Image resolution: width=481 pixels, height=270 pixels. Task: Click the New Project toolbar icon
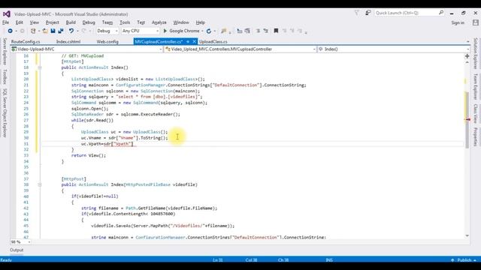click(x=33, y=31)
